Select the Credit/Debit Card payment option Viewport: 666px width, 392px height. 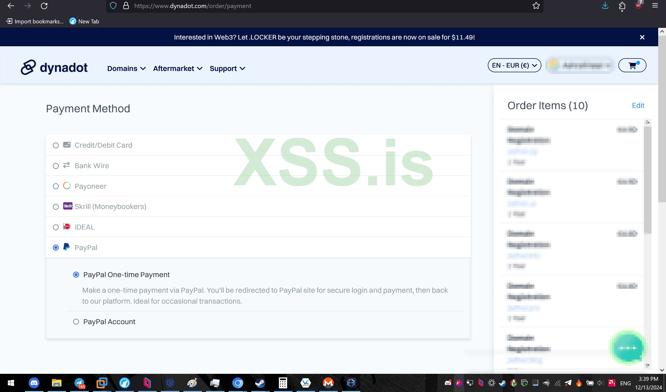point(56,145)
